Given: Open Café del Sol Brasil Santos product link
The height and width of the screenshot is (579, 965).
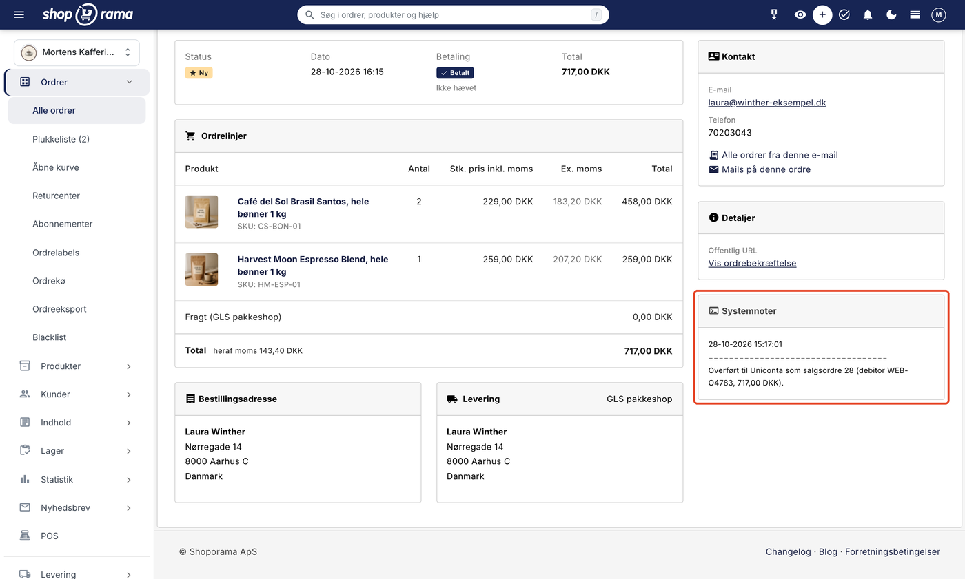Looking at the screenshot, I should 303,208.
